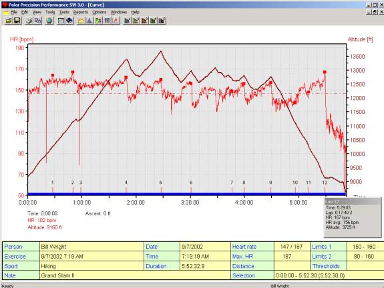Click the 'Altitude: 9160 ft' readout
The width and height of the screenshot is (384, 288).
(45, 227)
